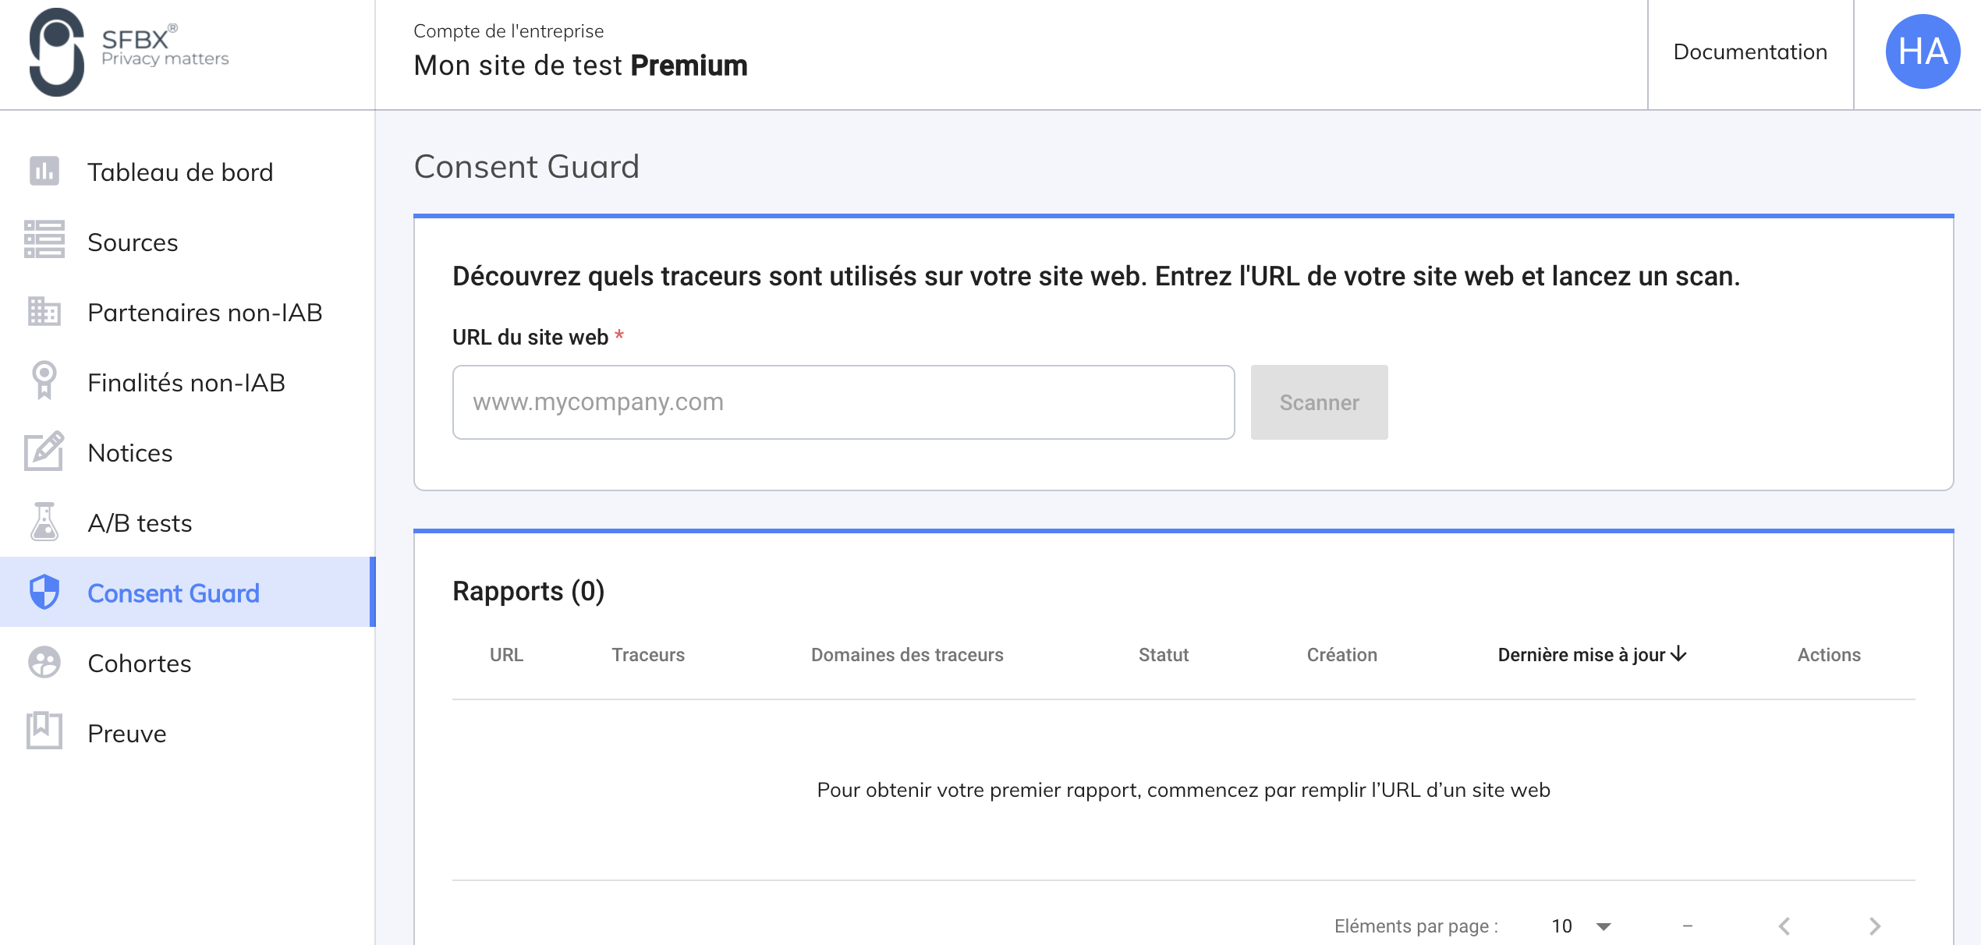Image resolution: width=1981 pixels, height=945 pixels.
Task: Click the SFBX Privacy matters logo
Action: click(129, 52)
